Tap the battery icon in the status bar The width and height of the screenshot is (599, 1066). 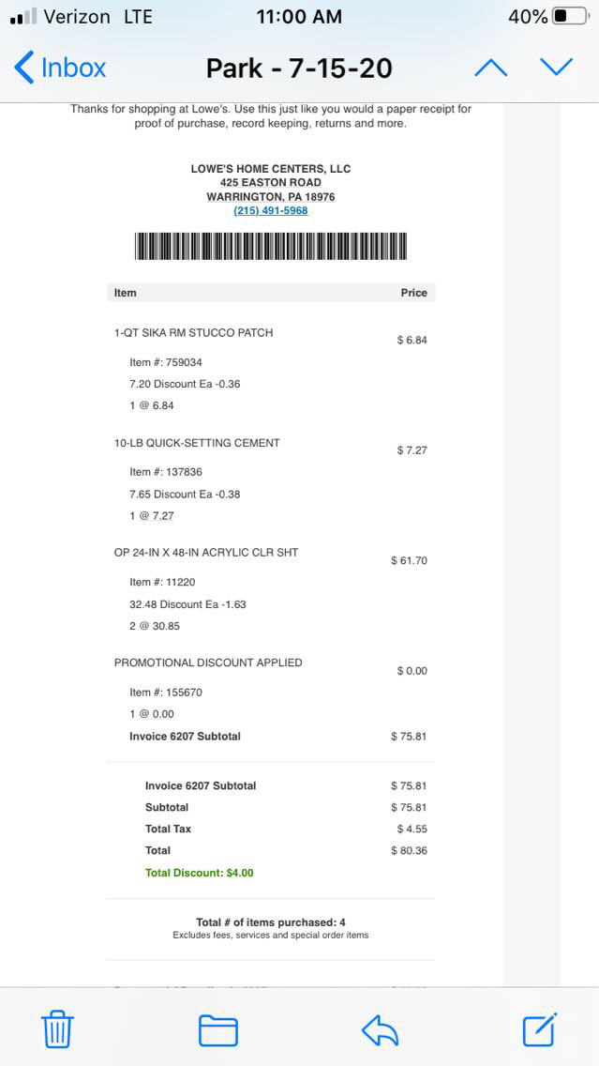pyautogui.click(x=571, y=17)
